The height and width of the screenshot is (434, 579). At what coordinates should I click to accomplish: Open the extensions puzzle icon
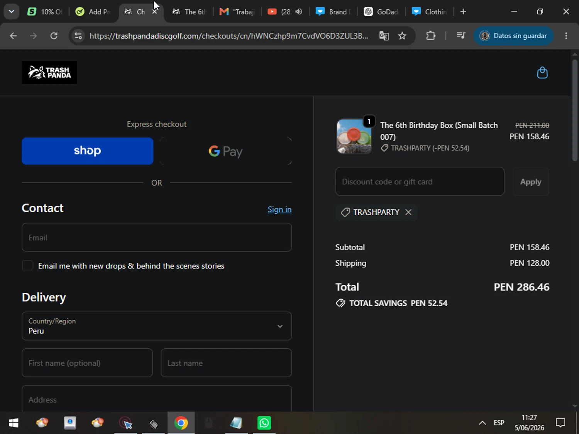[x=431, y=36]
